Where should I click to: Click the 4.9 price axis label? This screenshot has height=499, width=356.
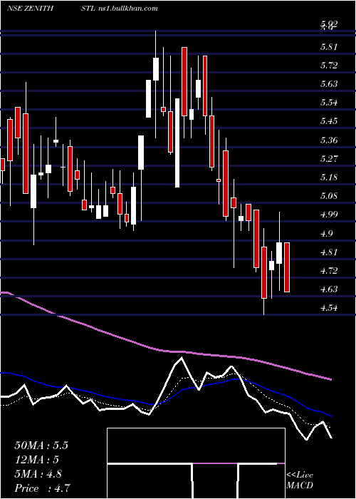tap(326, 234)
